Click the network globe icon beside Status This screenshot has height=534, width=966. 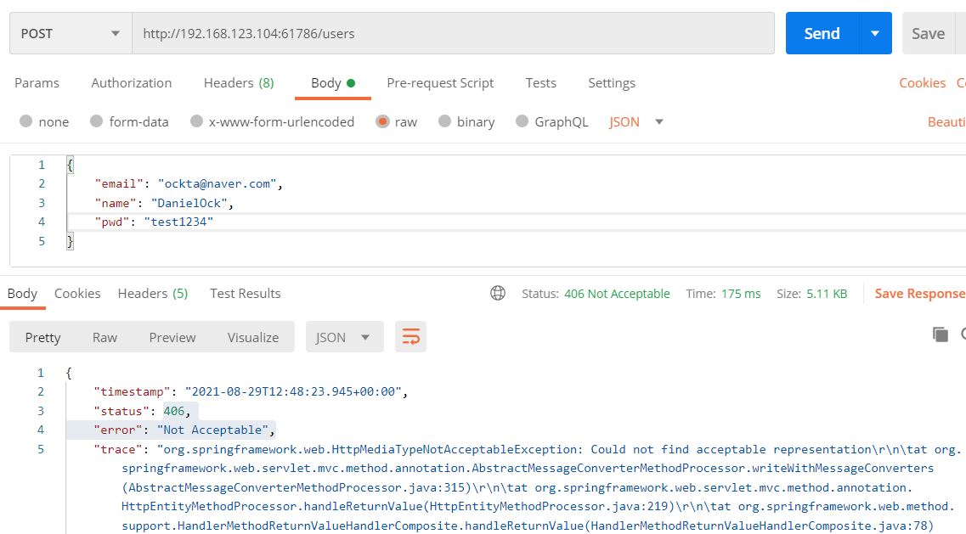click(498, 293)
